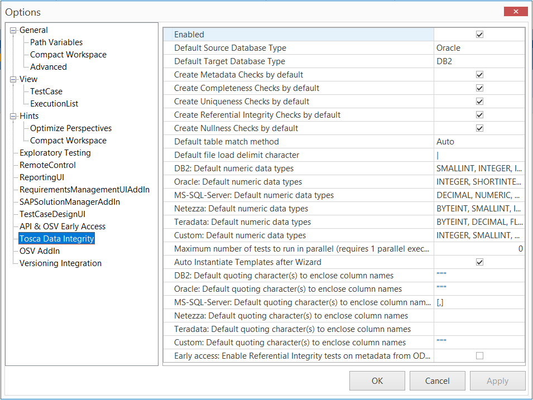
Task: Click the OK button
Action: [x=377, y=381]
